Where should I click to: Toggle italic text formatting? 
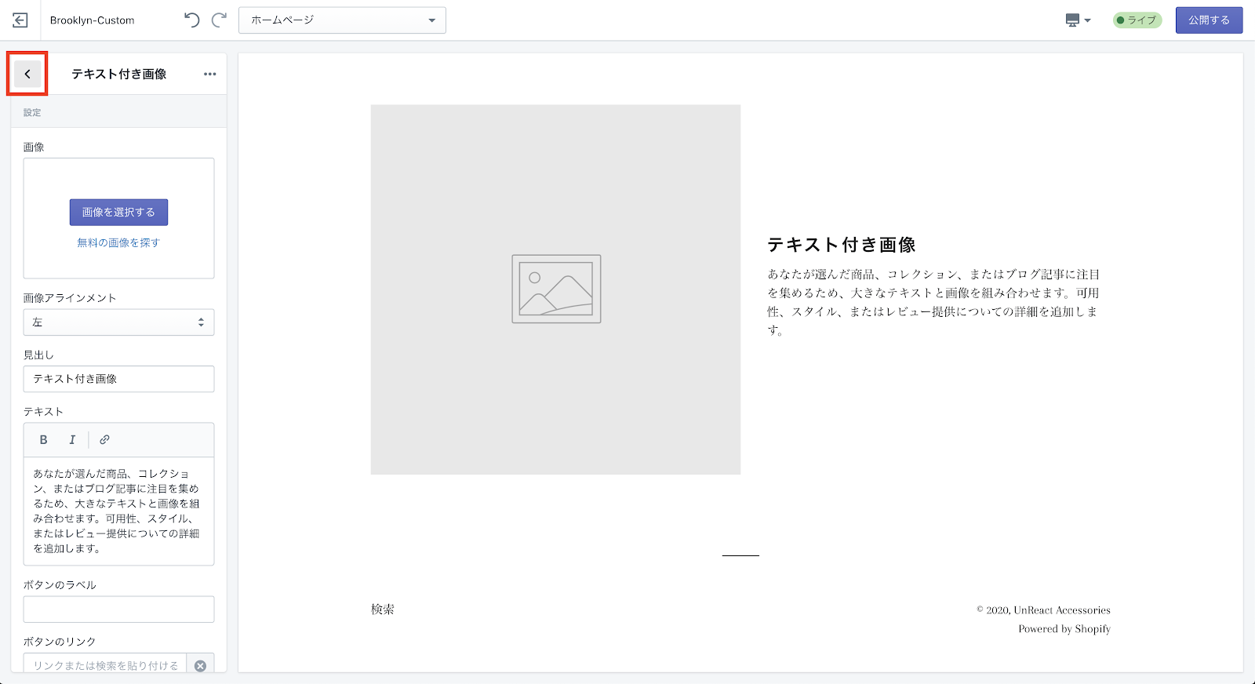(72, 440)
